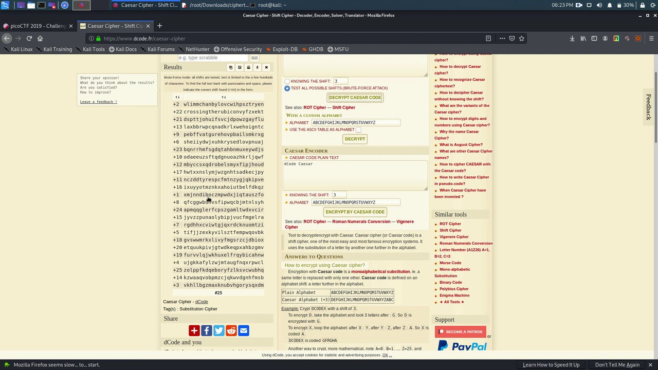This screenshot has width=658, height=370.
Task: Open Firefox account icon
Action: (x=605, y=39)
